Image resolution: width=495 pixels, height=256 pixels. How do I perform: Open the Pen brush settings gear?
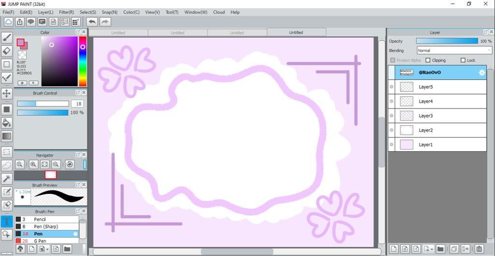point(75,234)
